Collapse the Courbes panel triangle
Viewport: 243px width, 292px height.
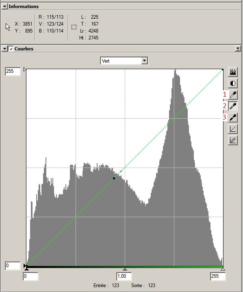click(x=4, y=49)
